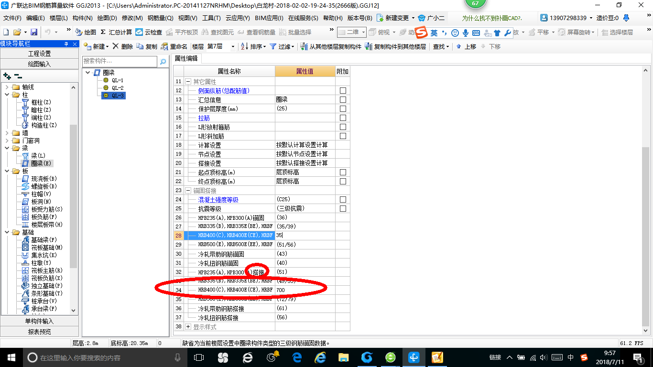Click the 绘图 drawing toolbar icon
The width and height of the screenshot is (653, 367).
point(78,32)
